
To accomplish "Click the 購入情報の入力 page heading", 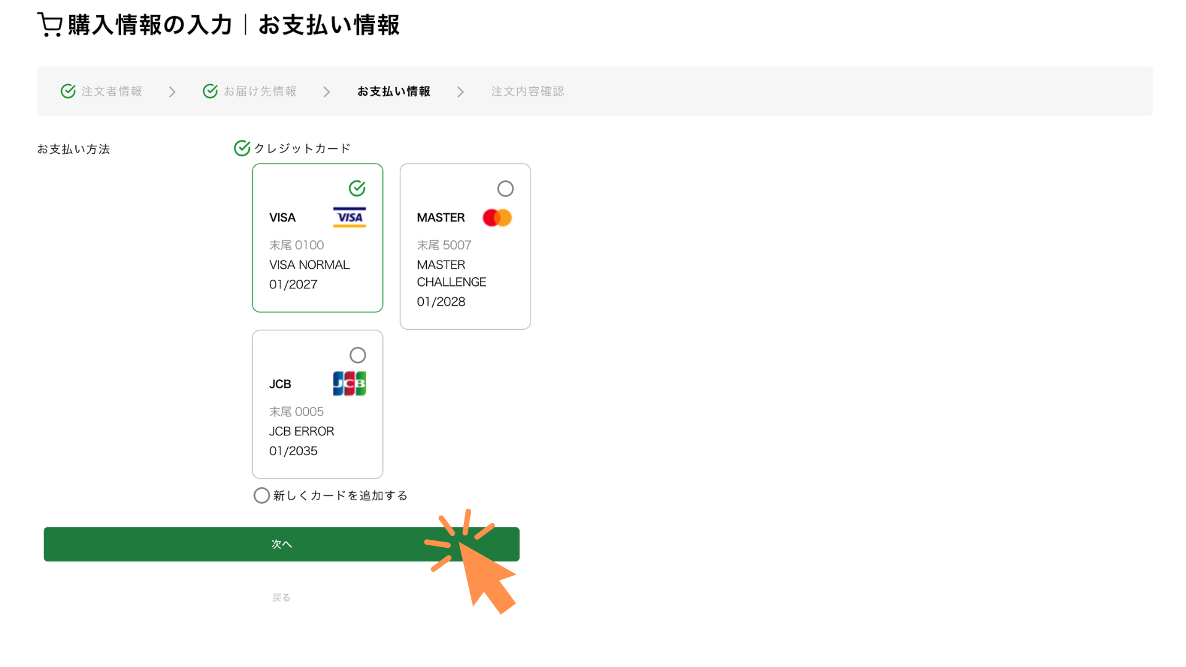I will 150,25.
